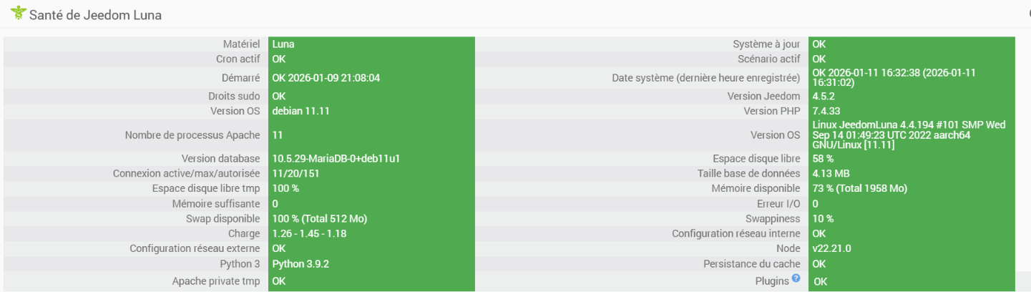Viewport: 1031px width, 292px height.
Task: Click the Linux JeedomLuna kernel version text
Action: pyautogui.click(x=909, y=135)
